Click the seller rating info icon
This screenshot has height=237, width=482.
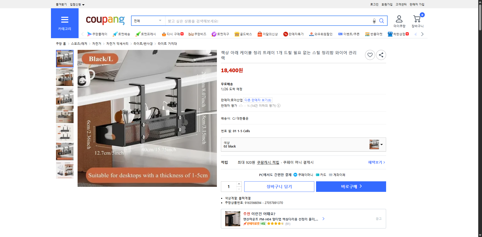click(279, 106)
